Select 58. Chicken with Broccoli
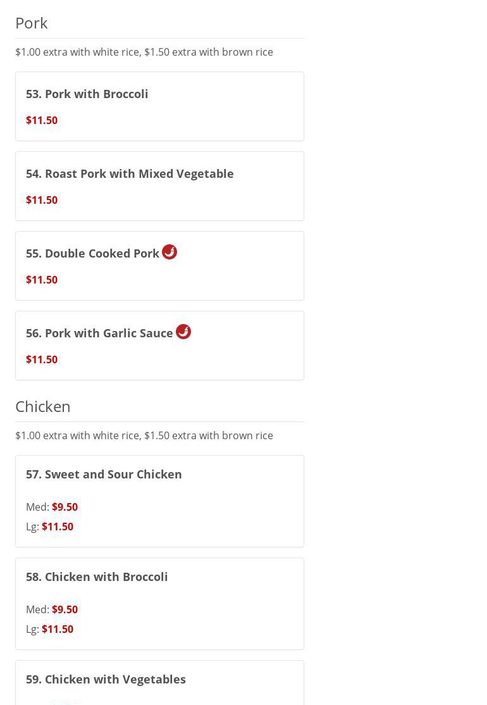 point(97,577)
